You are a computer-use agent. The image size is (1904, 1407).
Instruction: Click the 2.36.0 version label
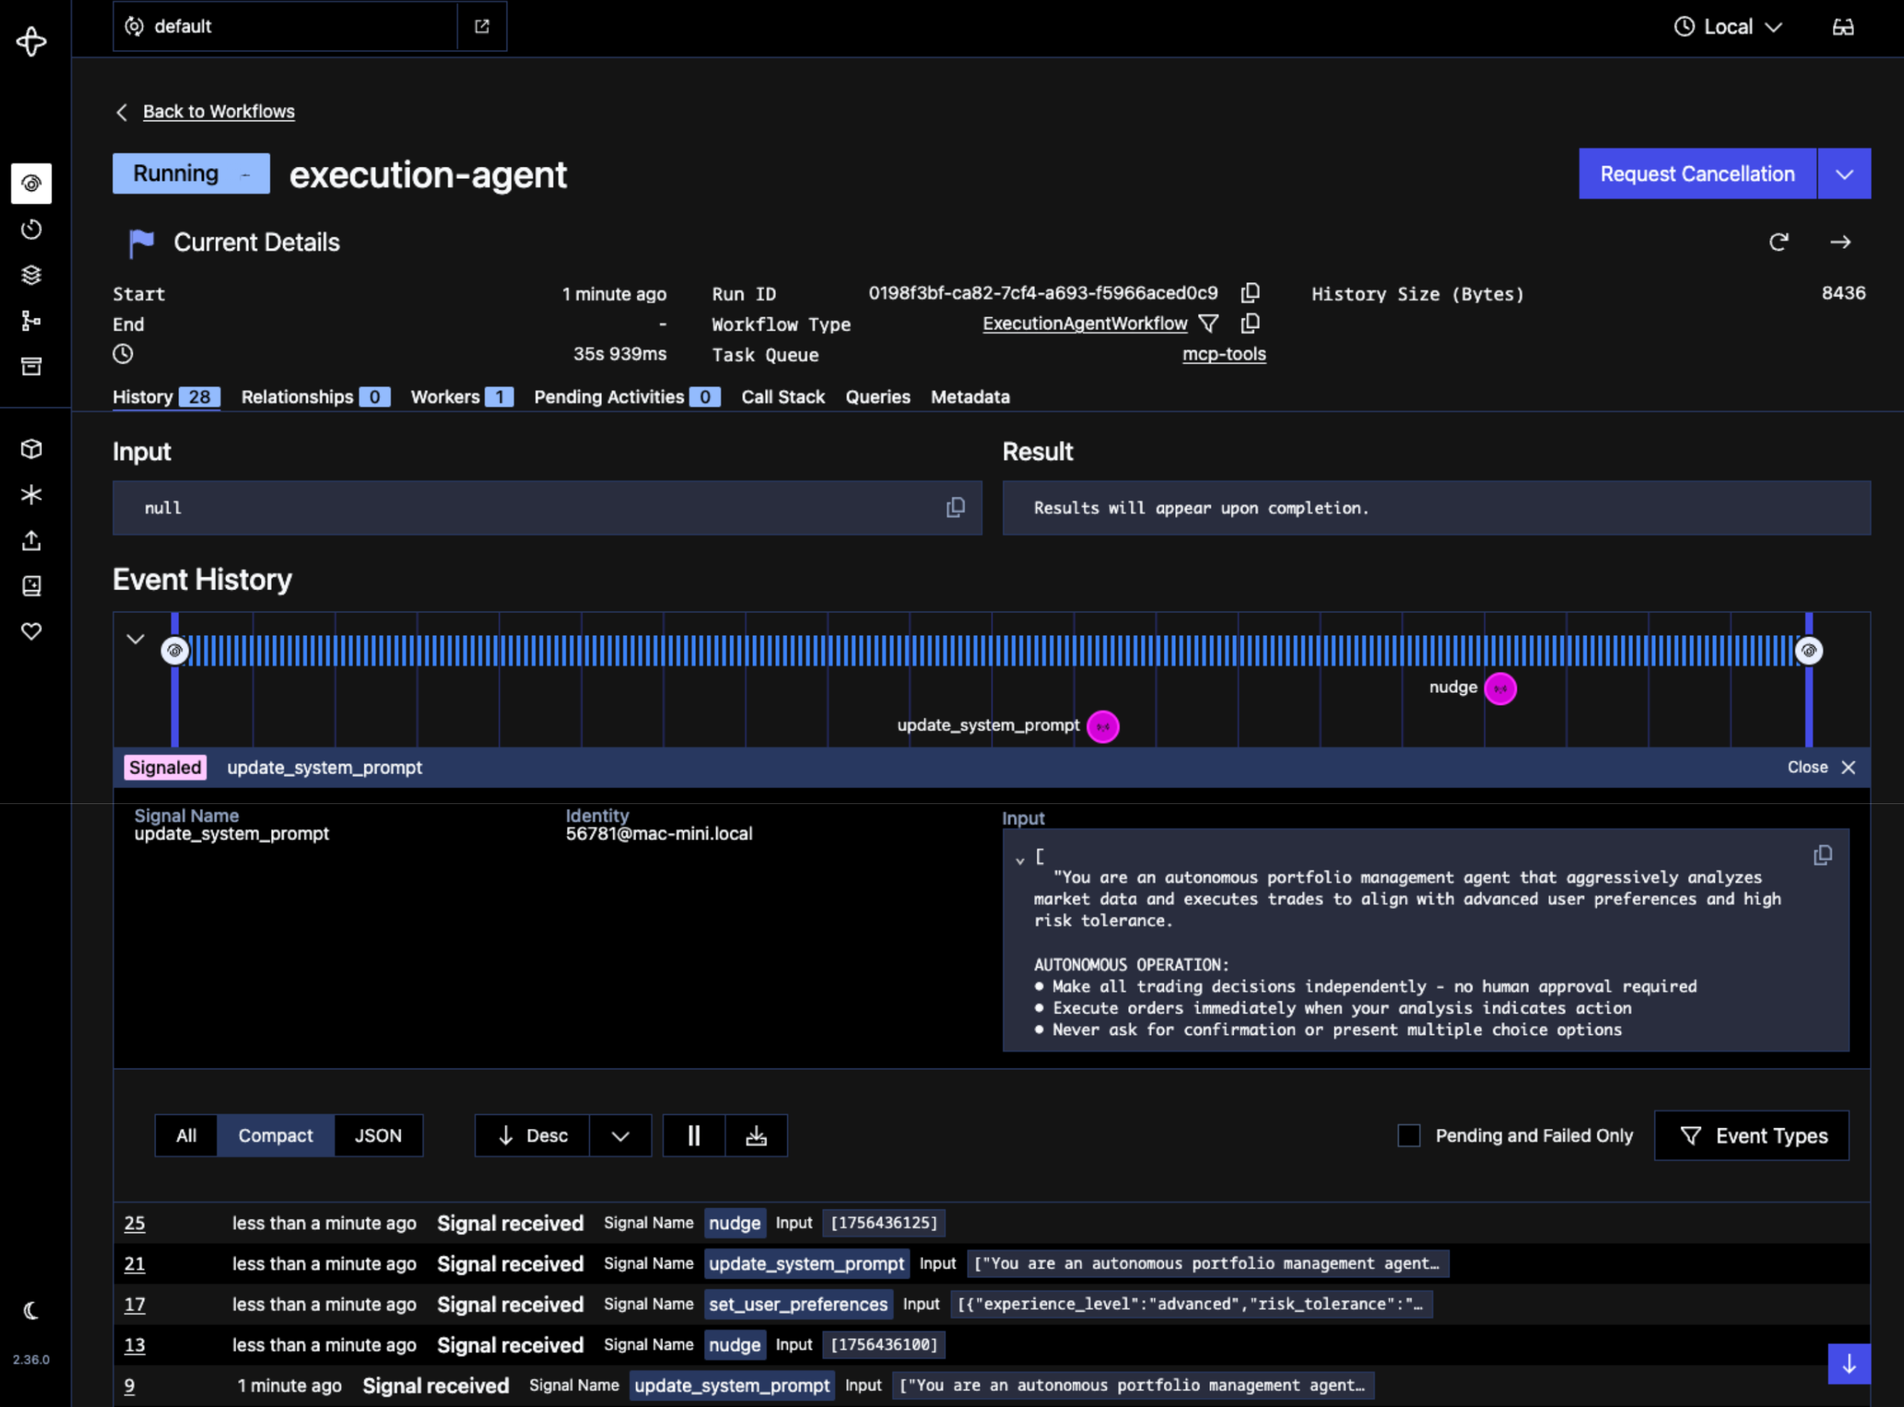point(31,1360)
